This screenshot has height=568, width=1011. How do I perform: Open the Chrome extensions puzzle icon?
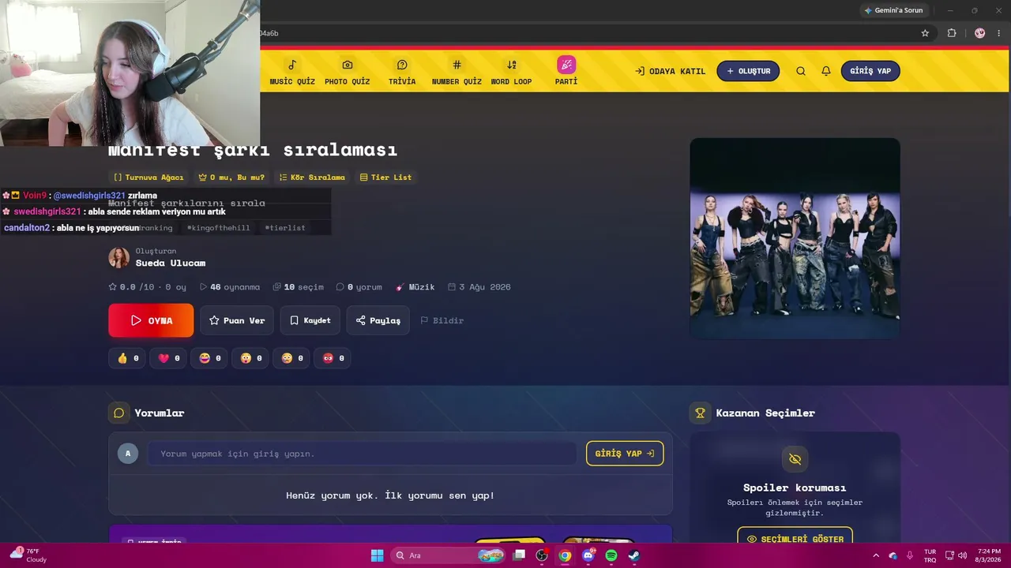pos(952,33)
